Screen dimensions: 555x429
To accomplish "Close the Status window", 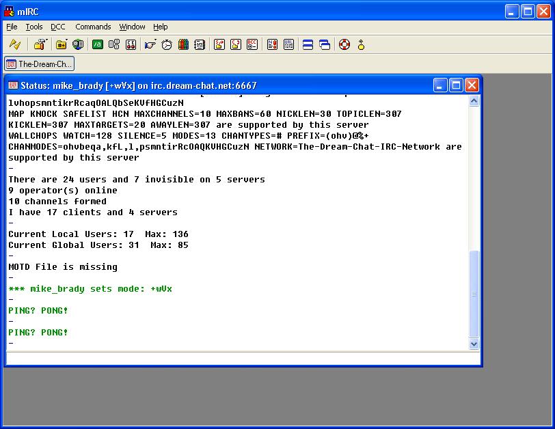I will [472, 85].
